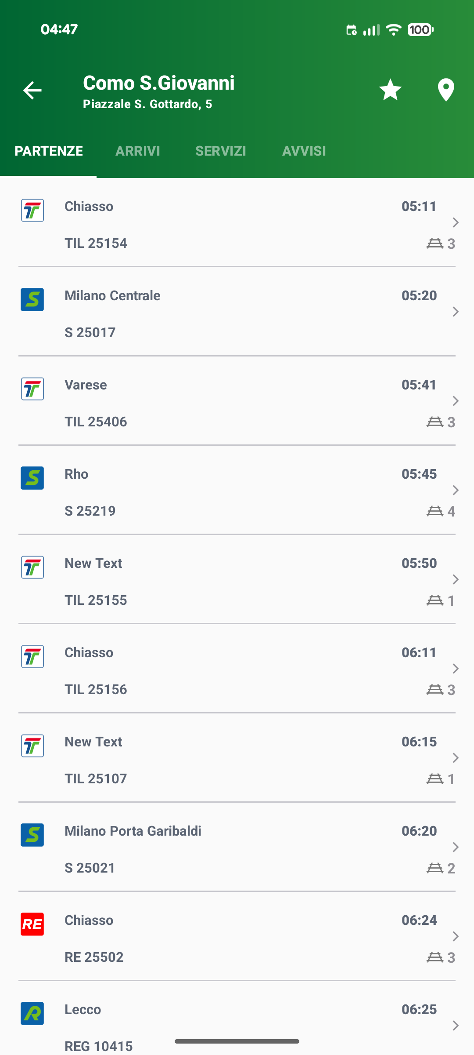
Task: Open chevron for Milano Centrale 05:20 train
Action: (456, 312)
